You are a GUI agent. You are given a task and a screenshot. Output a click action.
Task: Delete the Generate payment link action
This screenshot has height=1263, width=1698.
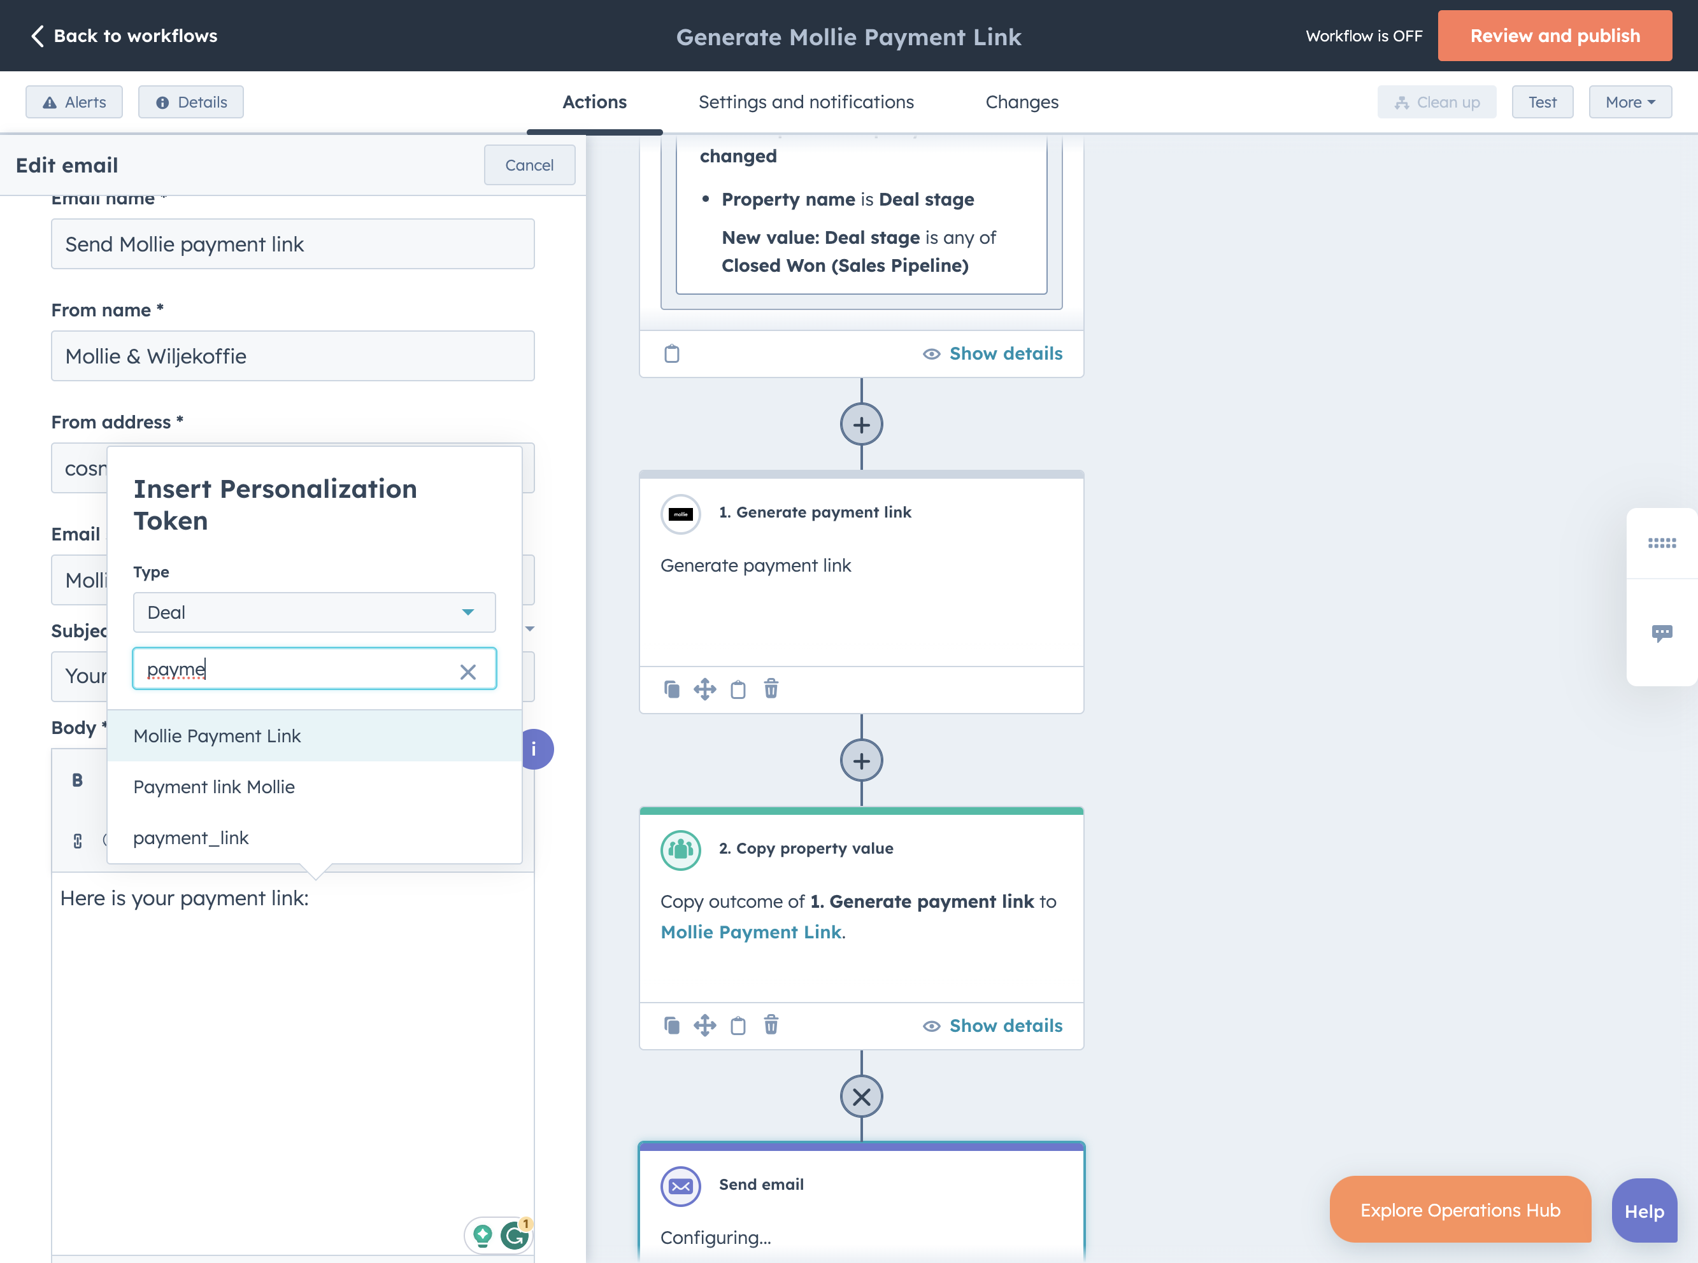771,689
